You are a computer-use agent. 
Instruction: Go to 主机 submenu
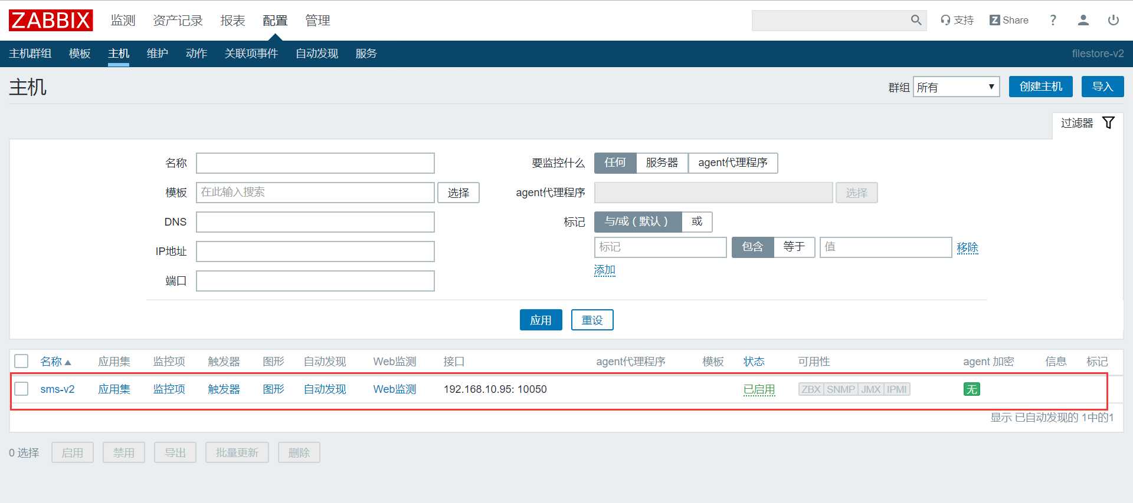(x=119, y=54)
